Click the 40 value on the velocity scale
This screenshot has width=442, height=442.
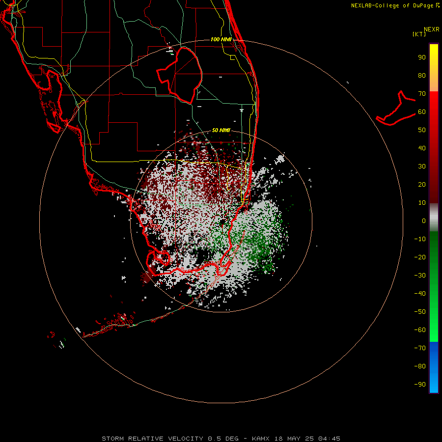pyautogui.click(x=422, y=148)
